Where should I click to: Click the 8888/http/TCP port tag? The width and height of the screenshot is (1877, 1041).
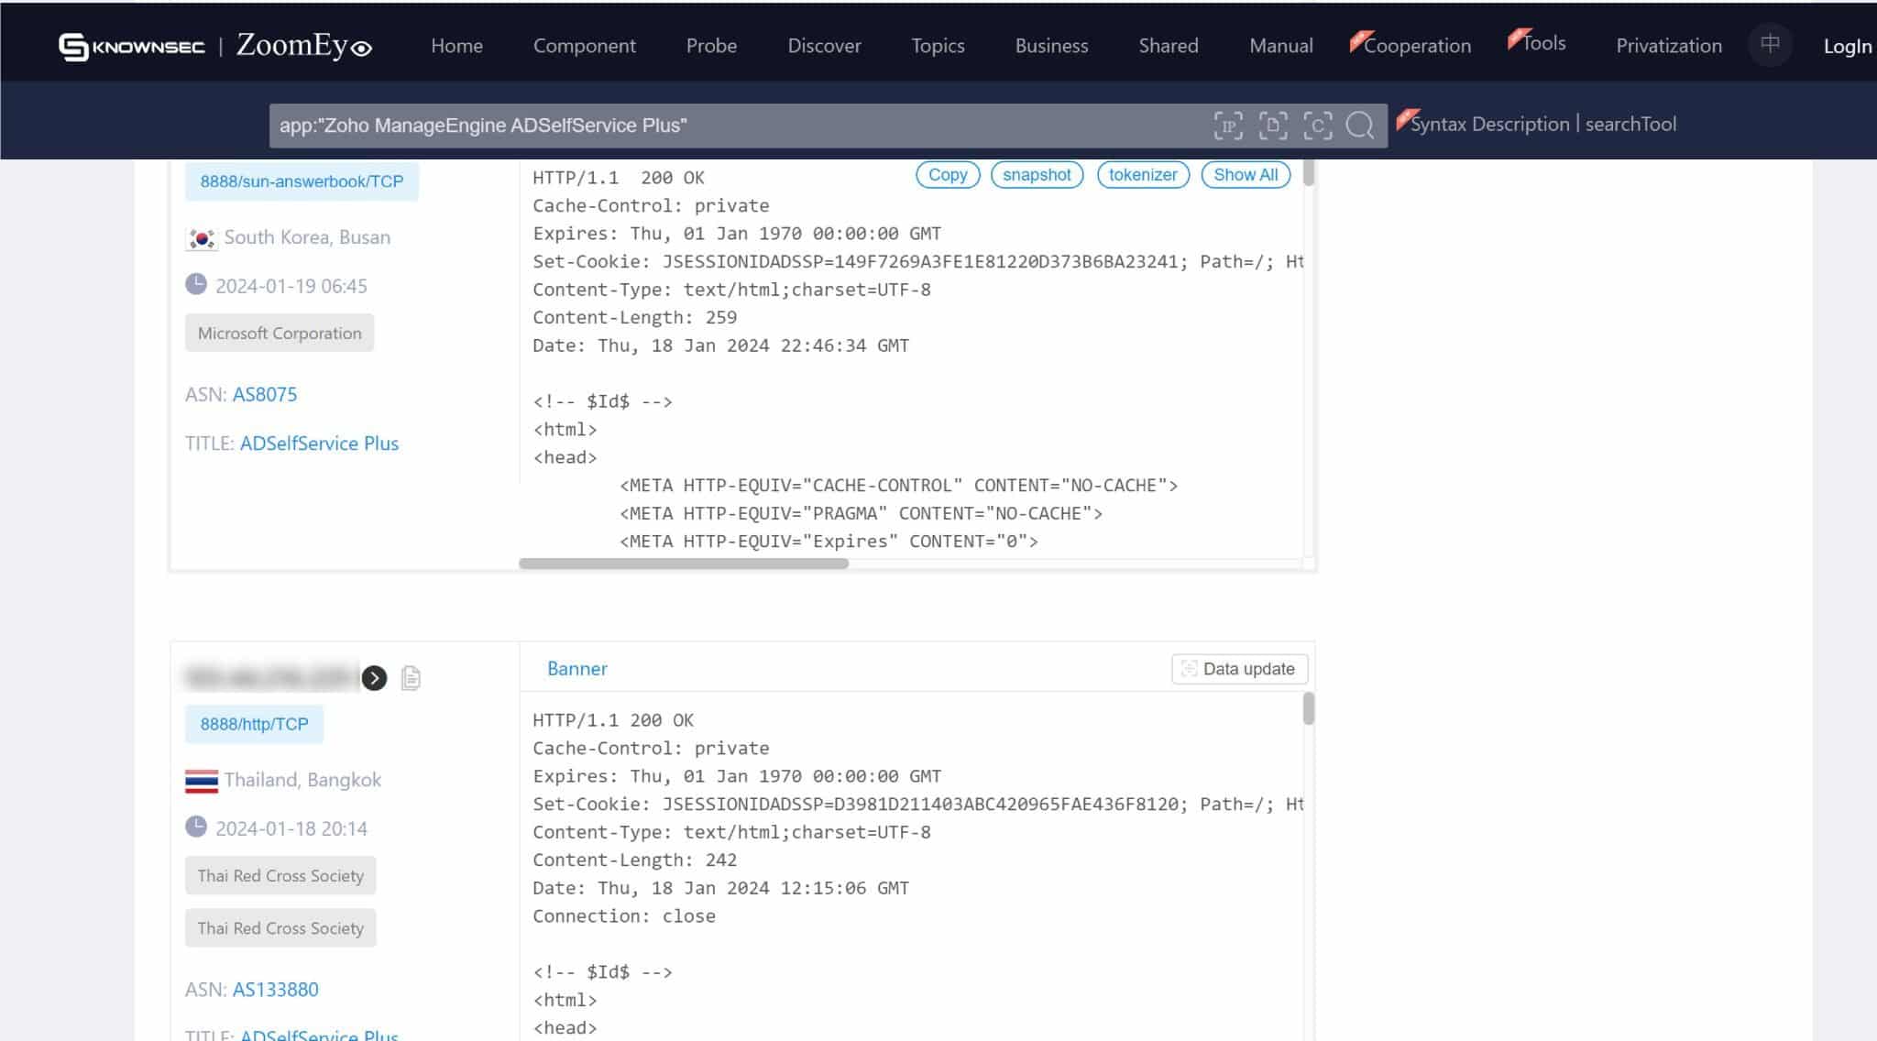pos(254,724)
